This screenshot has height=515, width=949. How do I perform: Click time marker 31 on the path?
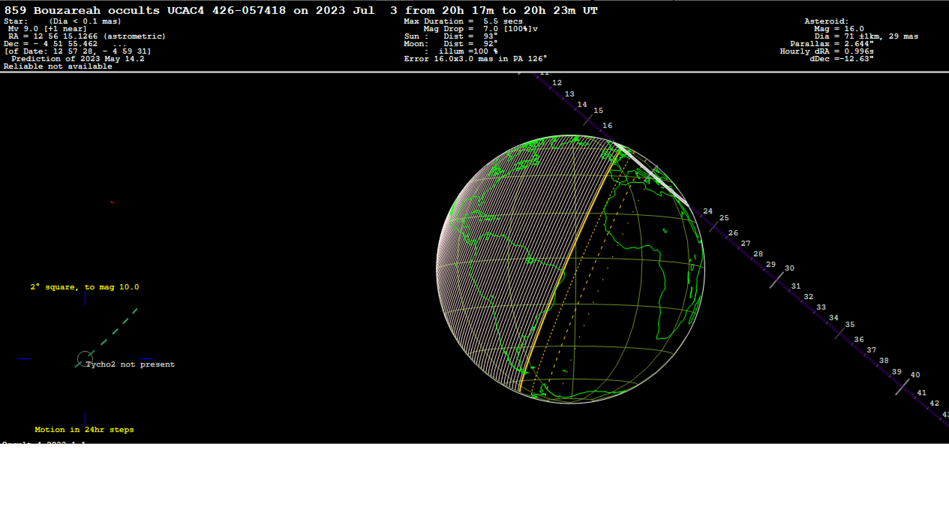pos(796,286)
